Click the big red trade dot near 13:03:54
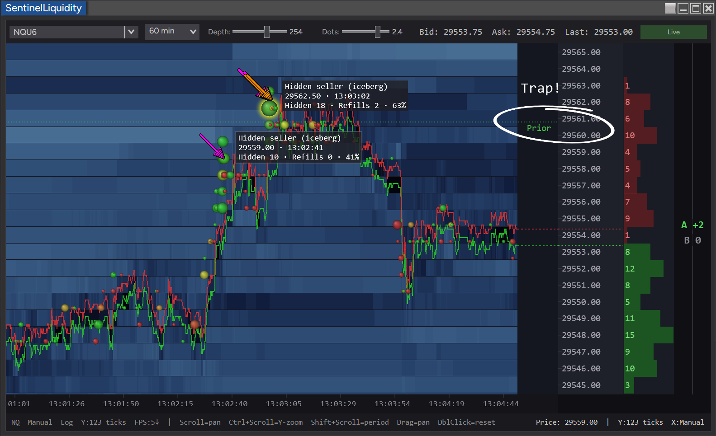 (x=397, y=225)
